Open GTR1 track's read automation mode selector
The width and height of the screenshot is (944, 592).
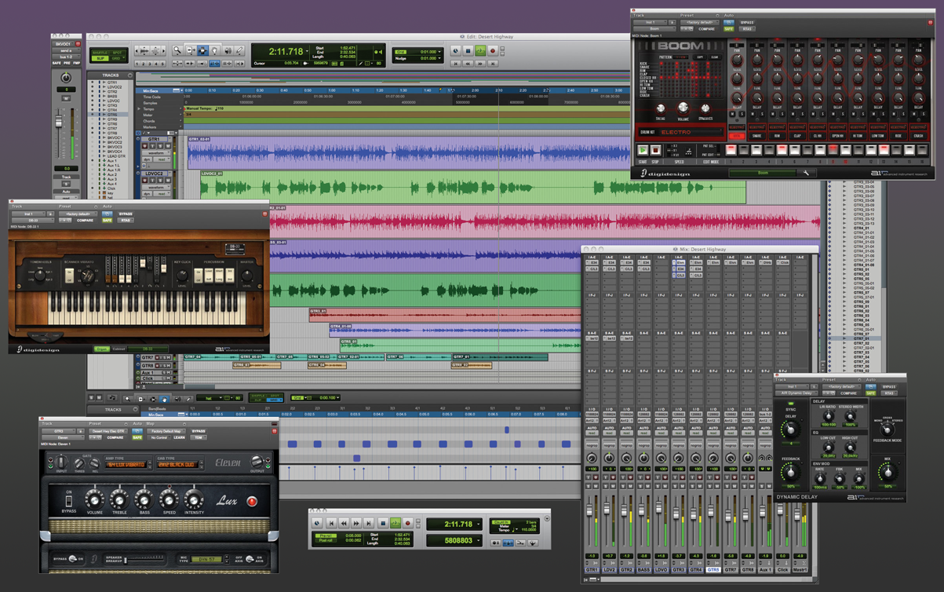[x=162, y=159]
